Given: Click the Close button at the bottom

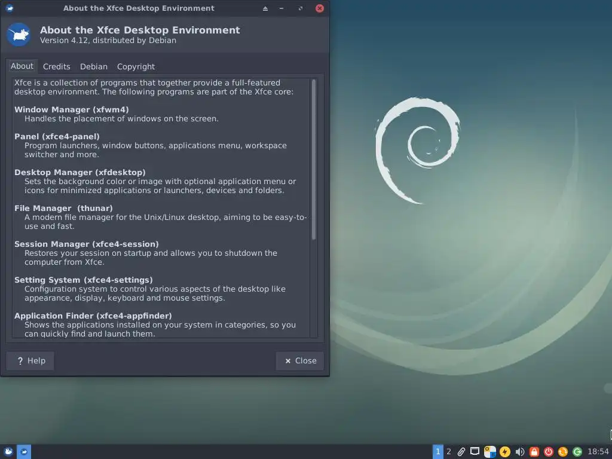Looking at the screenshot, I should click(300, 360).
